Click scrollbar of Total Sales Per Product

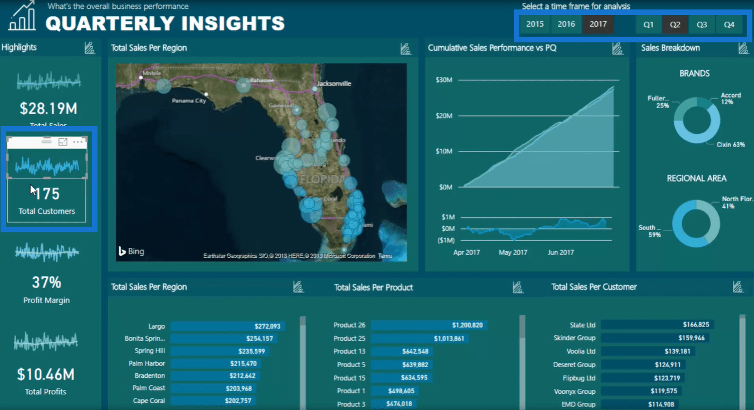point(522,362)
